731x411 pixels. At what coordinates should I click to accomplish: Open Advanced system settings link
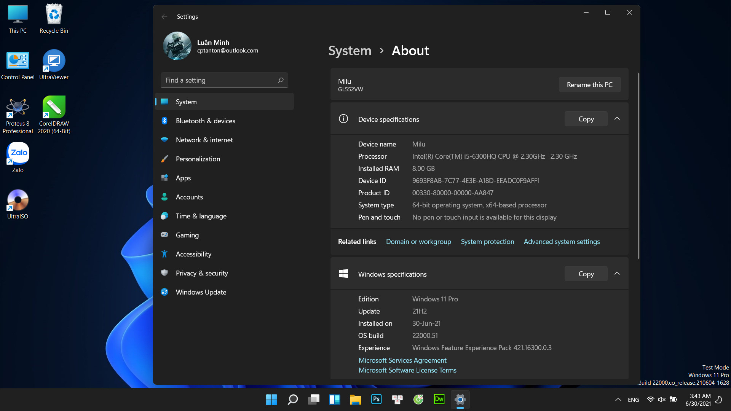coord(562,242)
